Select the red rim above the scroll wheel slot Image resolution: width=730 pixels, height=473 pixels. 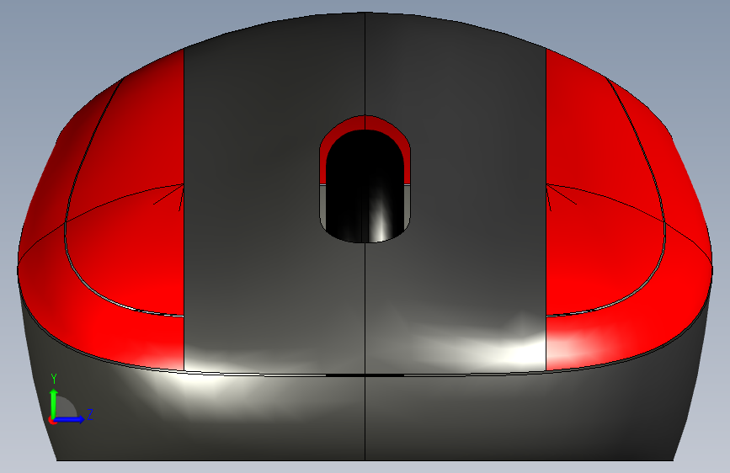pyautogui.click(x=365, y=122)
